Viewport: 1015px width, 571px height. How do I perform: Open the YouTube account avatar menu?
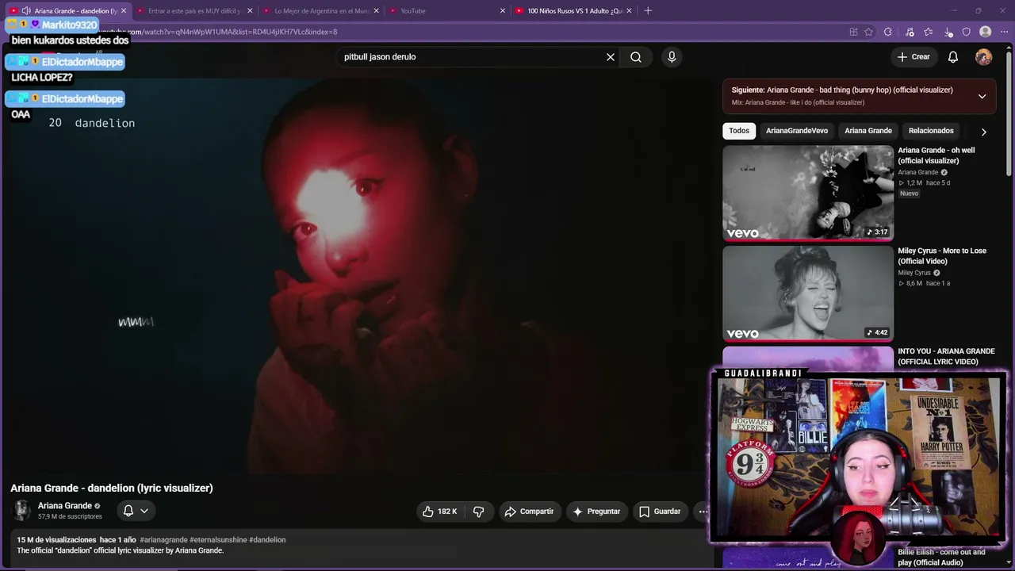(x=984, y=57)
